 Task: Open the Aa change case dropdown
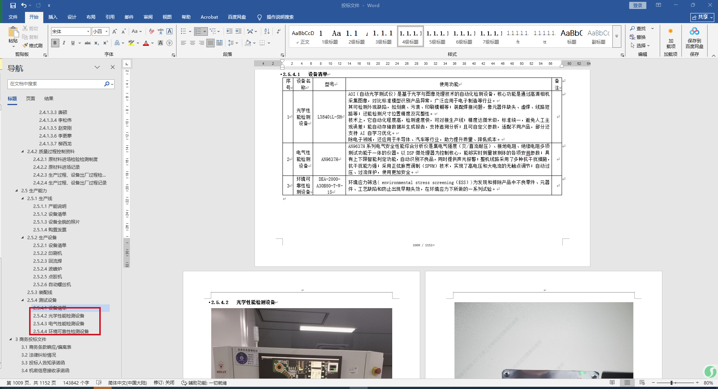137,31
